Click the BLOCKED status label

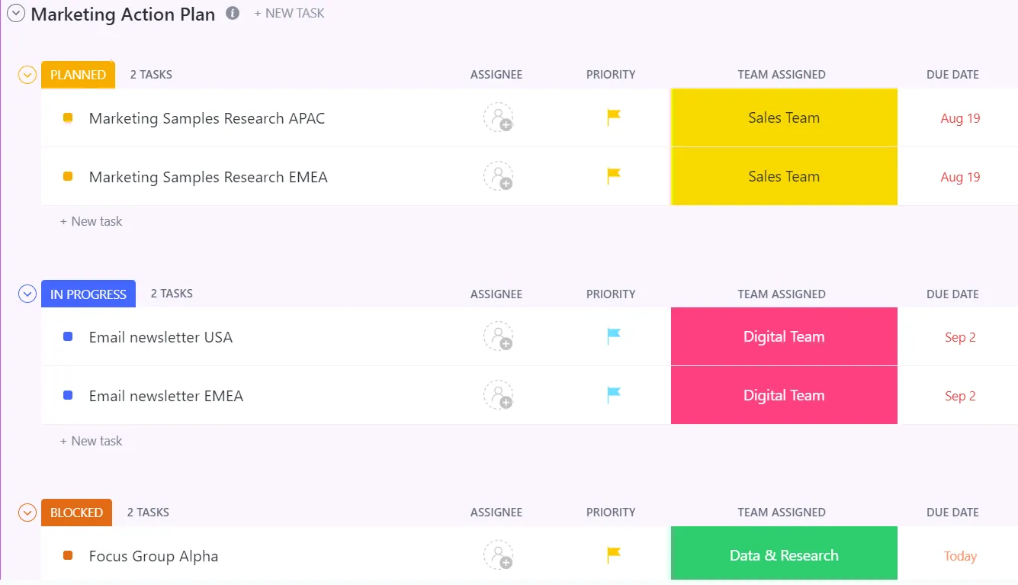coord(76,513)
